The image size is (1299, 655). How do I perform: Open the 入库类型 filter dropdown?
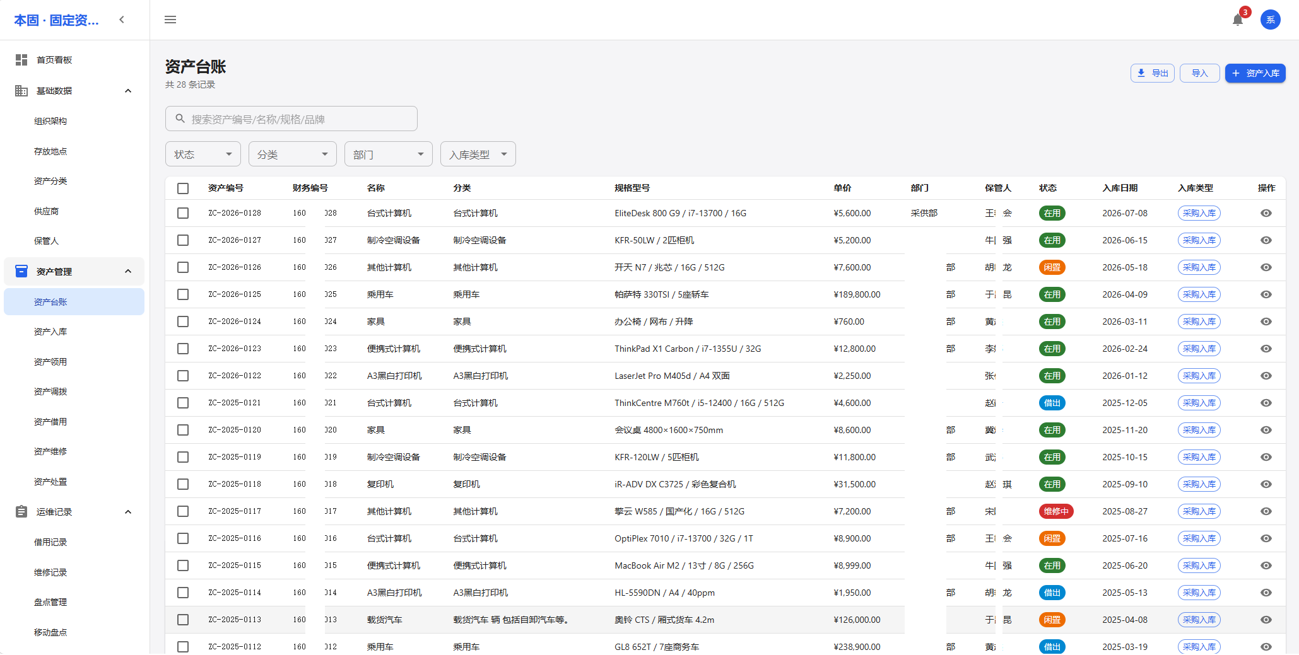tap(478, 154)
